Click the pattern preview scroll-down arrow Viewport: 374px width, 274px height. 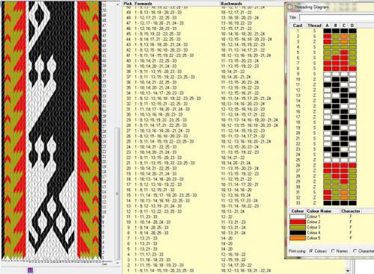point(117,263)
